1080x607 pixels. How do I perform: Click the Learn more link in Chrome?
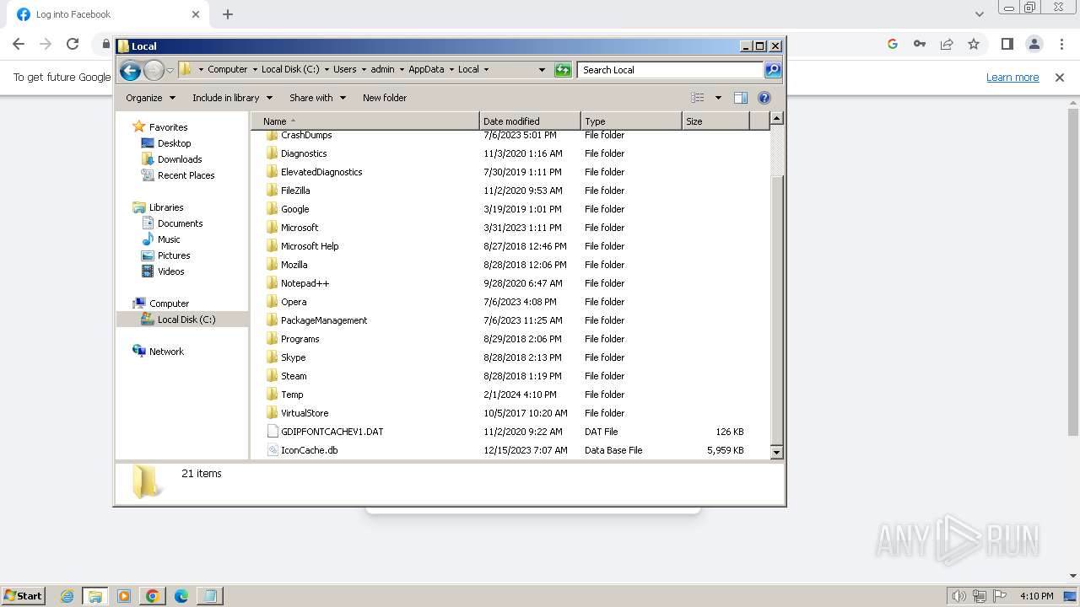click(x=1012, y=77)
